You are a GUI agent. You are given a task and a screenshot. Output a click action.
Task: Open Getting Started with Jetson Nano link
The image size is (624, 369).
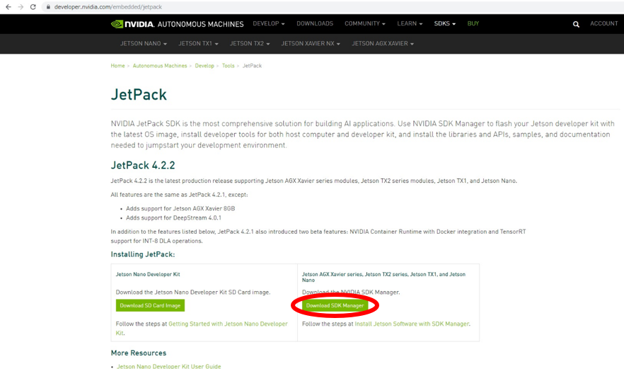pyautogui.click(x=202, y=329)
